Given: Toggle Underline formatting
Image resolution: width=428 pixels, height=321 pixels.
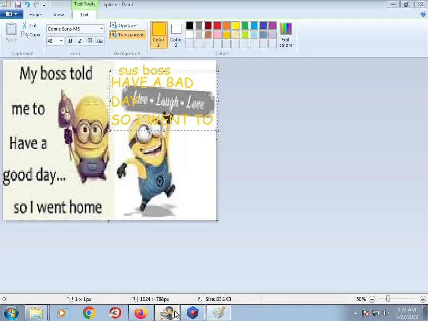Looking at the screenshot, I should [x=90, y=41].
